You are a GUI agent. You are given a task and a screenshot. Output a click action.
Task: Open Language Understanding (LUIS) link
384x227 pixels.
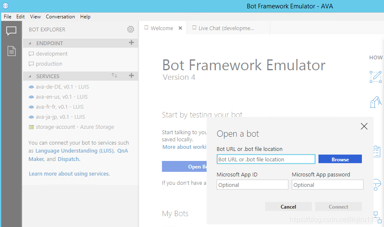[x=75, y=150]
